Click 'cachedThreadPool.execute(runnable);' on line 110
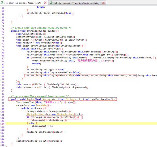157x147 pixels. pyautogui.click(x=39, y=141)
